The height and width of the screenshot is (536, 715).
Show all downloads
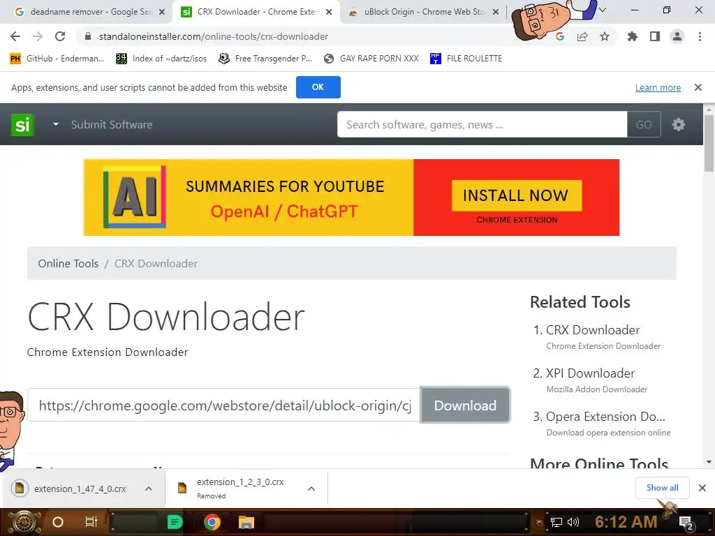click(662, 488)
